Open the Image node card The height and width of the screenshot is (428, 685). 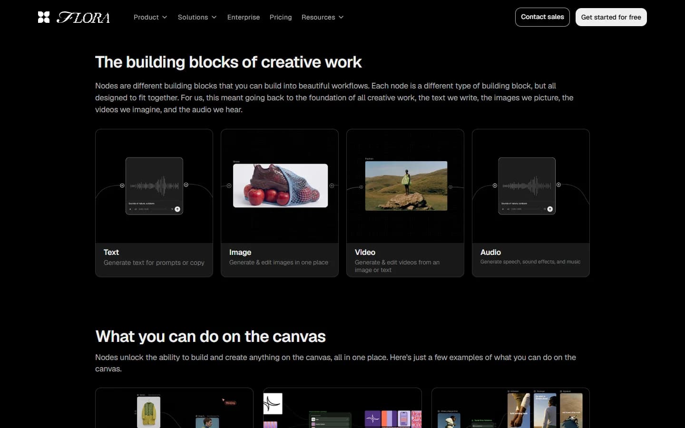point(280,203)
